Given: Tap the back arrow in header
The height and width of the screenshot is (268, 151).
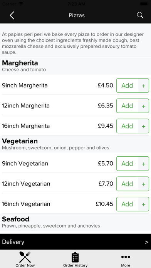Looking at the screenshot, I should point(12,15).
